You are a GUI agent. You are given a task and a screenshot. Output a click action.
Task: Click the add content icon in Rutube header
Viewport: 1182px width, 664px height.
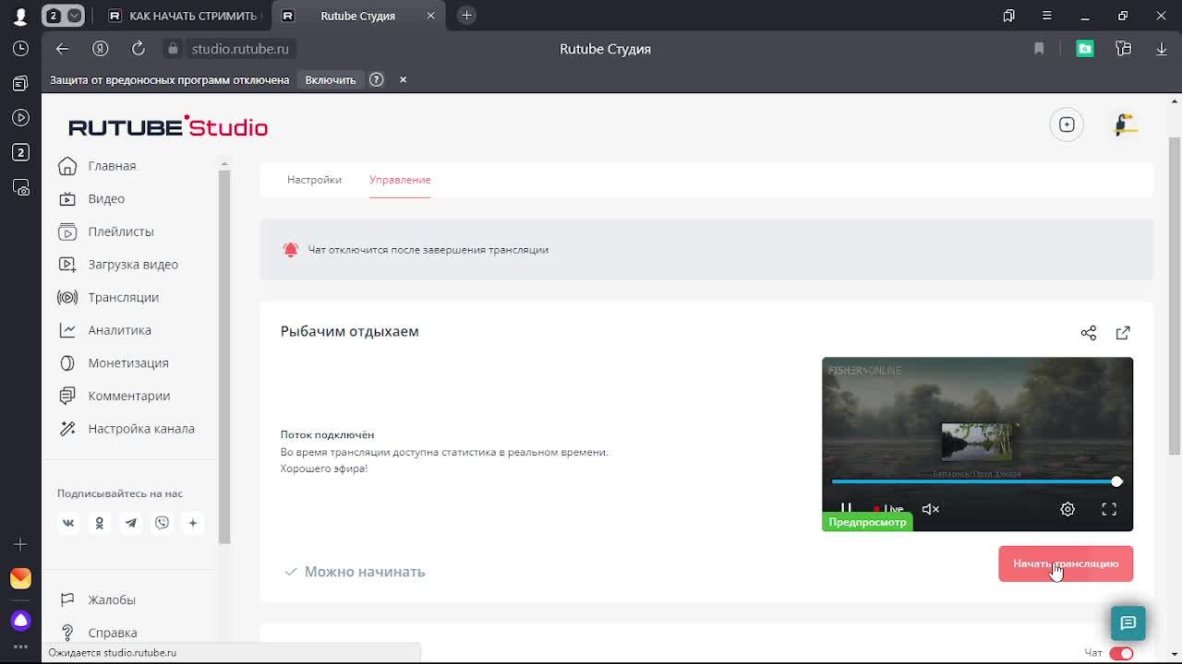coord(1067,125)
